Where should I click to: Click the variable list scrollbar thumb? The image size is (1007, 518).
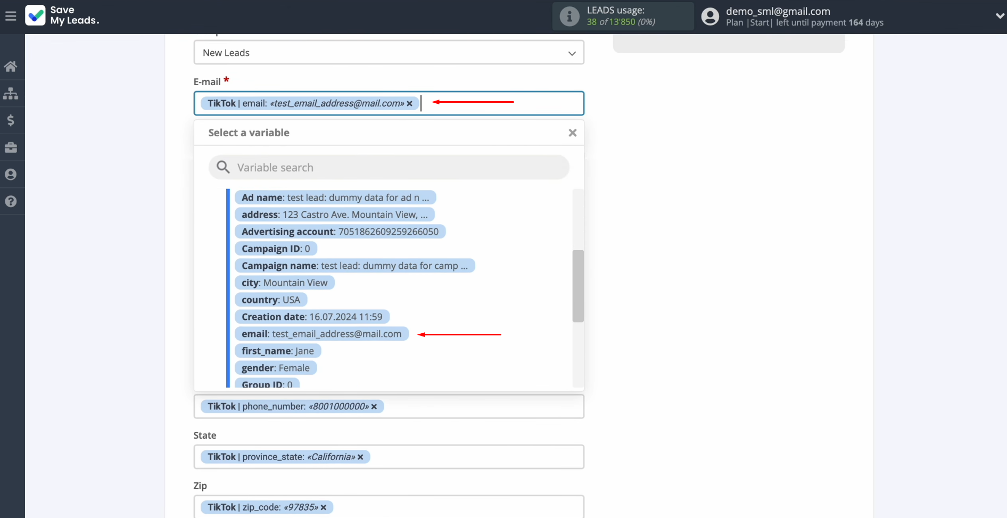click(x=578, y=286)
